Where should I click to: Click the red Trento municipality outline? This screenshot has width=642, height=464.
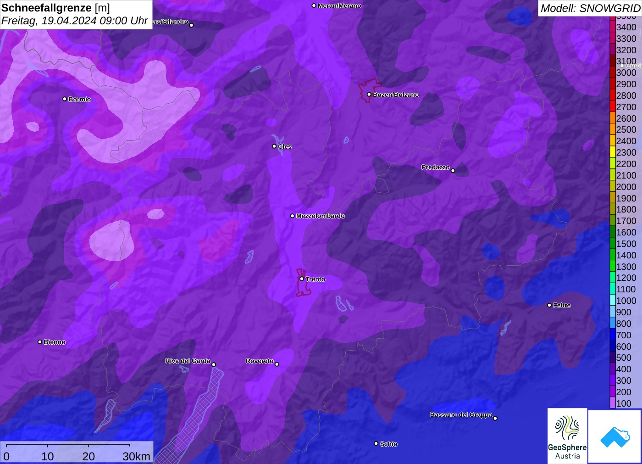point(303,282)
